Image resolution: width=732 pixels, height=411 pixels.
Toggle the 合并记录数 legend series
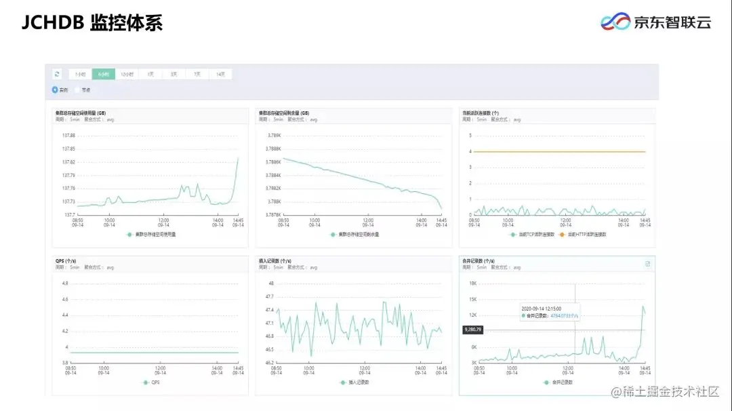(558, 383)
